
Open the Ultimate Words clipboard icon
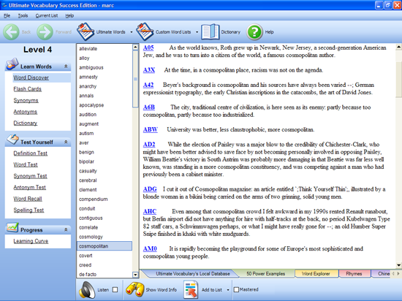point(86,31)
